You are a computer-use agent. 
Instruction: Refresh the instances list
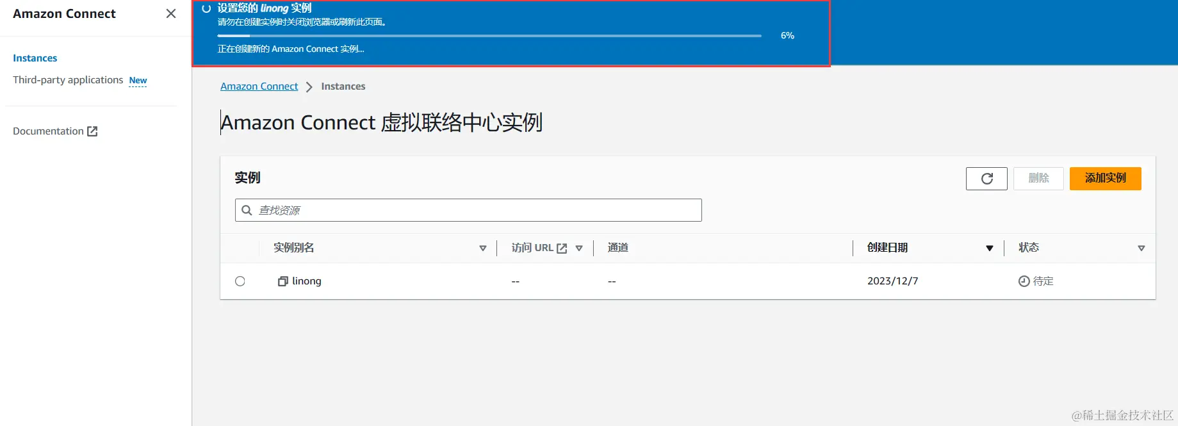pyautogui.click(x=986, y=179)
